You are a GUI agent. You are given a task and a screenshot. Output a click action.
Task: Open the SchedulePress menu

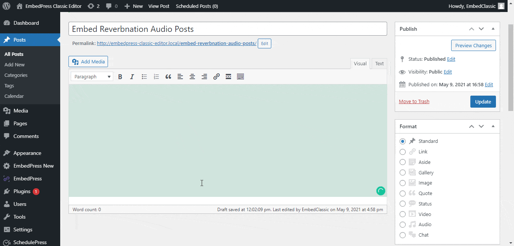30,242
